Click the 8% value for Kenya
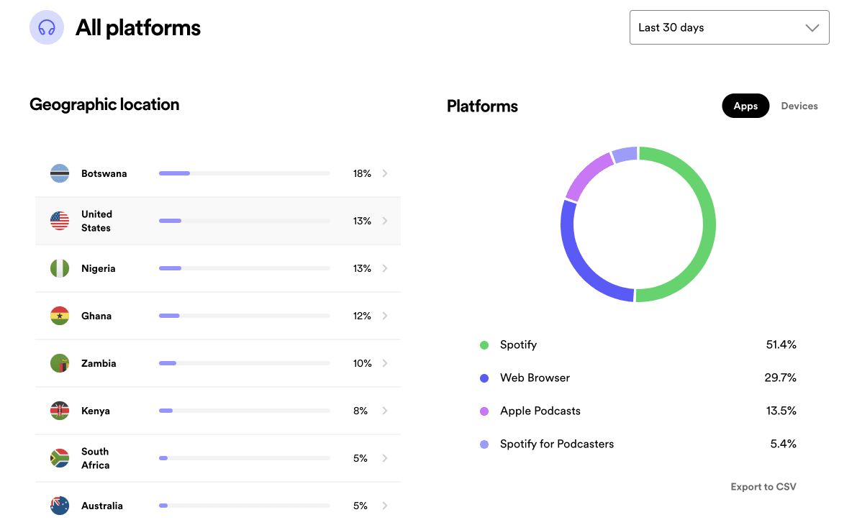The height and width of the screenshot is (525, 857). [x=361, y=411]
